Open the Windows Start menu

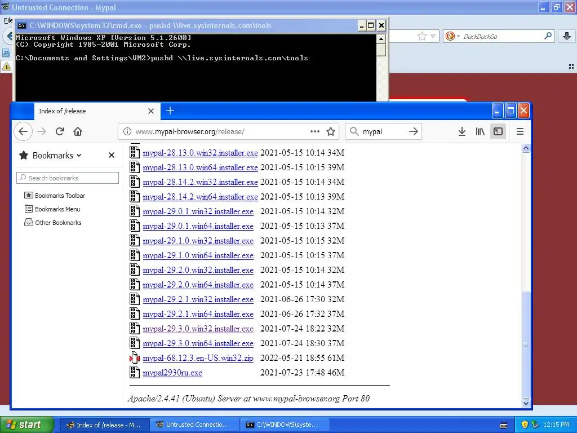click(x=27, y=425)
